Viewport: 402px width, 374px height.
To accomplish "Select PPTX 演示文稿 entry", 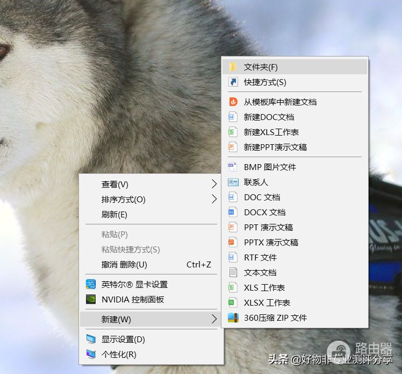I will pyautogui.click(x=271, y=243).
